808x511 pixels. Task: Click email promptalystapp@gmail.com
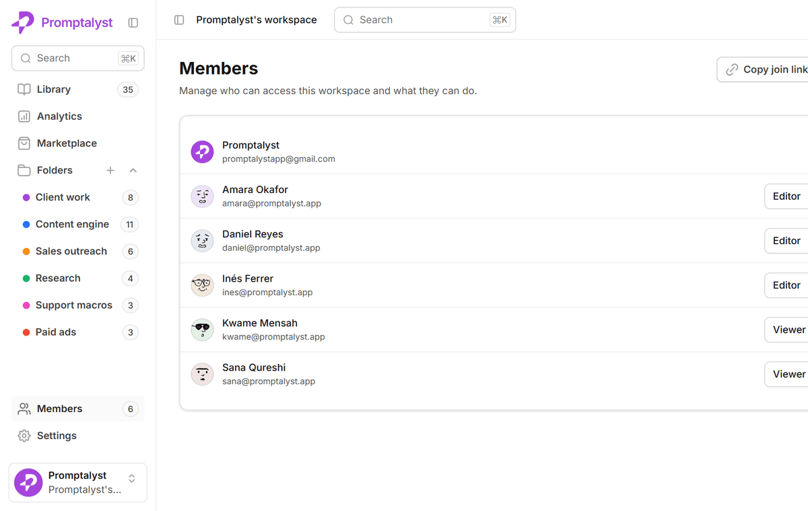279,159
